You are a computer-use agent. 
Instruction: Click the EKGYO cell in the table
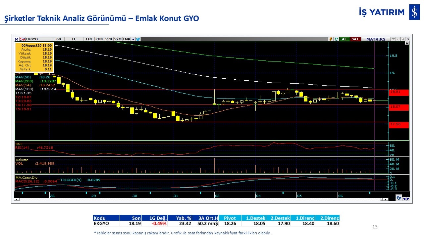tap(106, 223)
